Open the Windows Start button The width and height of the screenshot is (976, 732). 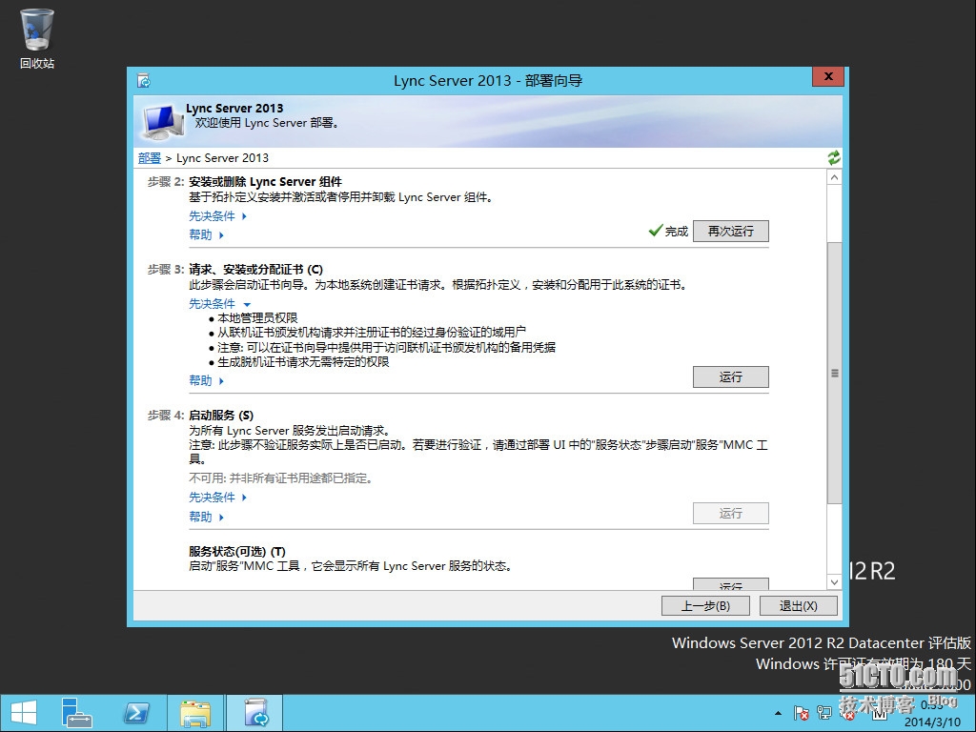point(24,713)
